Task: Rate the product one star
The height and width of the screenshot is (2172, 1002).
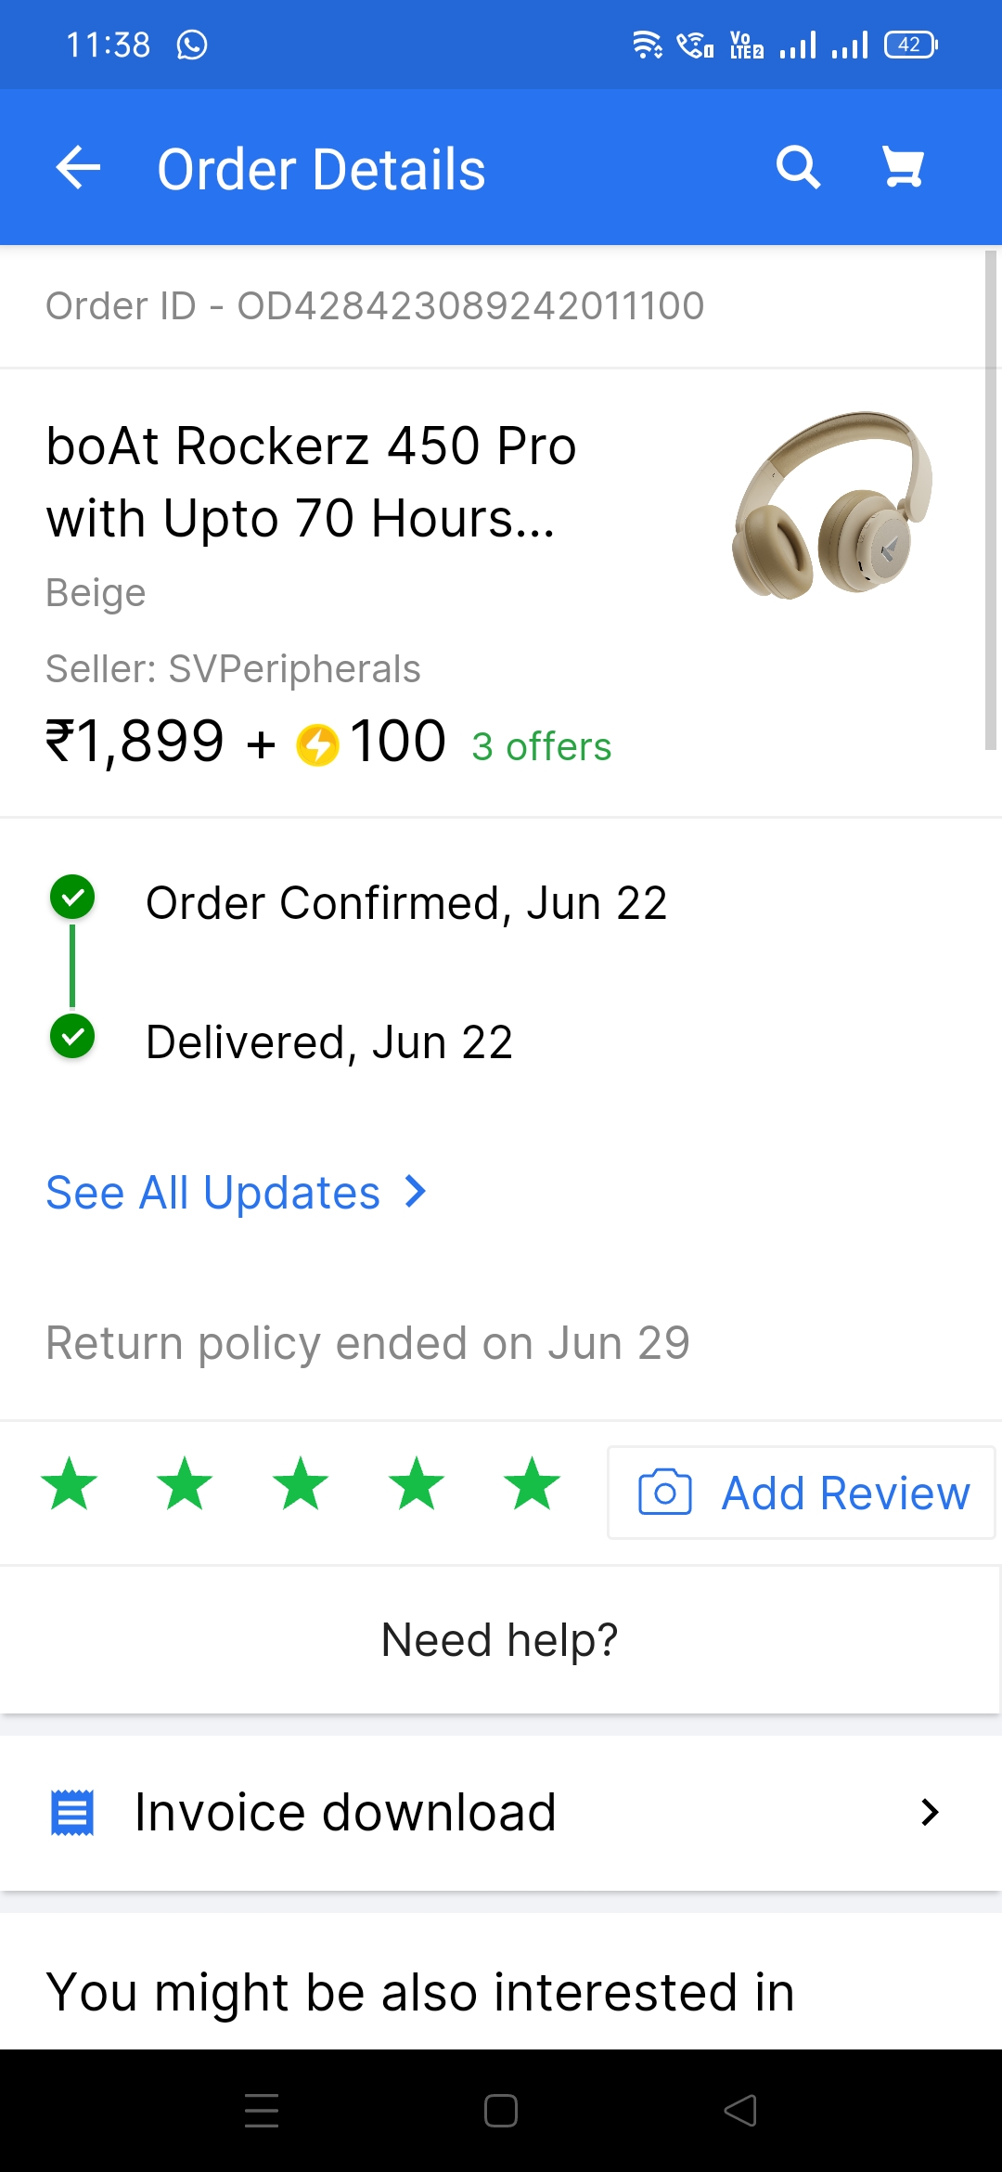Action: pos(70,1483)
